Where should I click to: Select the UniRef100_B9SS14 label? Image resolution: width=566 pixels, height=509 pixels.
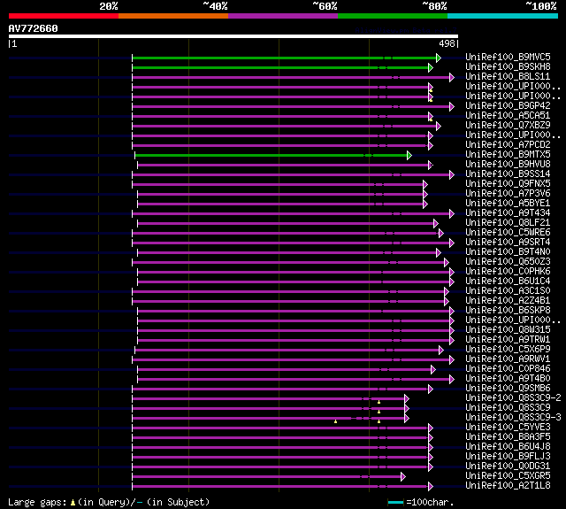point(508,174)
